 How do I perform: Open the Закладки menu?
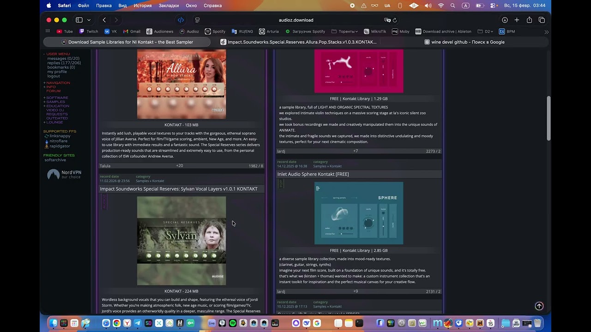[x=169, y=6]
